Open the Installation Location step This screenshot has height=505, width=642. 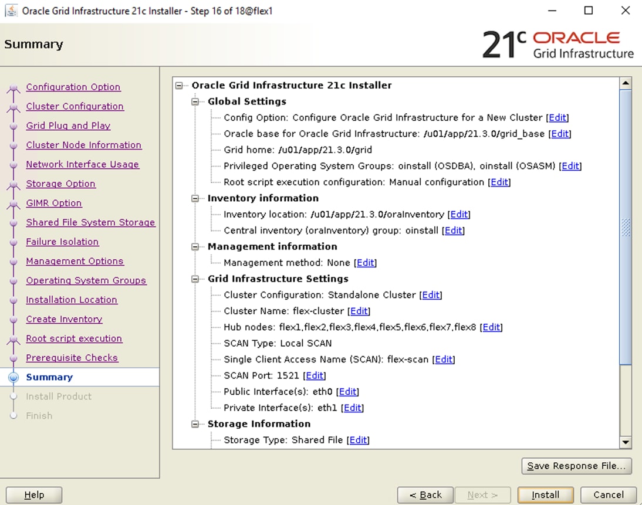coord(72,300)
